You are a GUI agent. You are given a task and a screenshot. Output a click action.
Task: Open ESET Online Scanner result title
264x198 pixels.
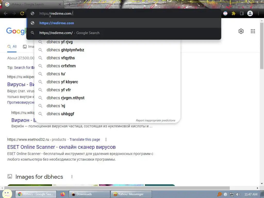[61, 147]
